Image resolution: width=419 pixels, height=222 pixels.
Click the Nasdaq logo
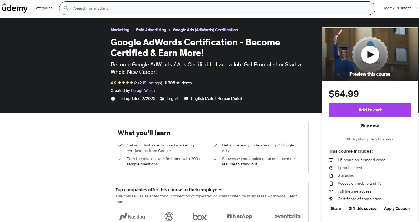coord(132,217)
